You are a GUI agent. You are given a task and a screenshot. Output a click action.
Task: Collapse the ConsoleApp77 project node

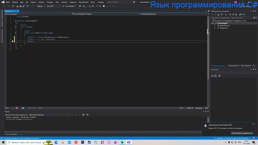[212, 23]
